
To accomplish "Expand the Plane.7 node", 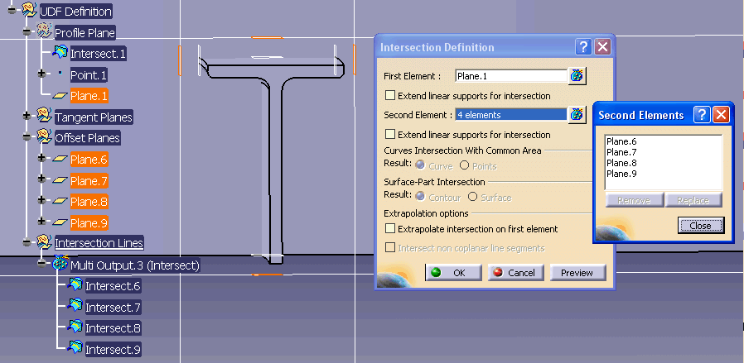I will [x=41, y=179].
